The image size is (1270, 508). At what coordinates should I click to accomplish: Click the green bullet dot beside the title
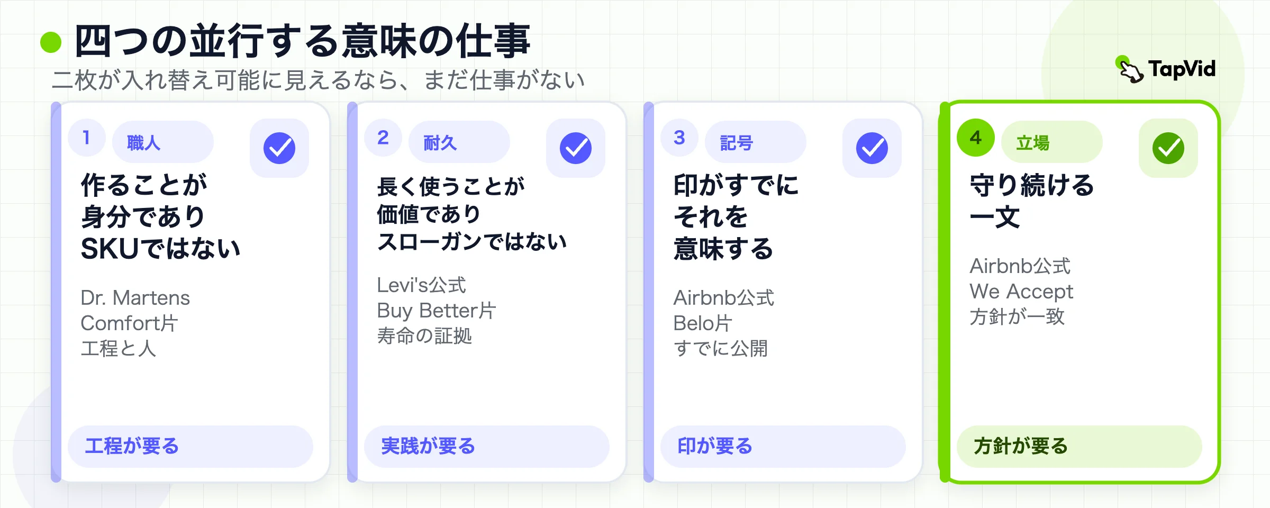(x=51, y=42)
